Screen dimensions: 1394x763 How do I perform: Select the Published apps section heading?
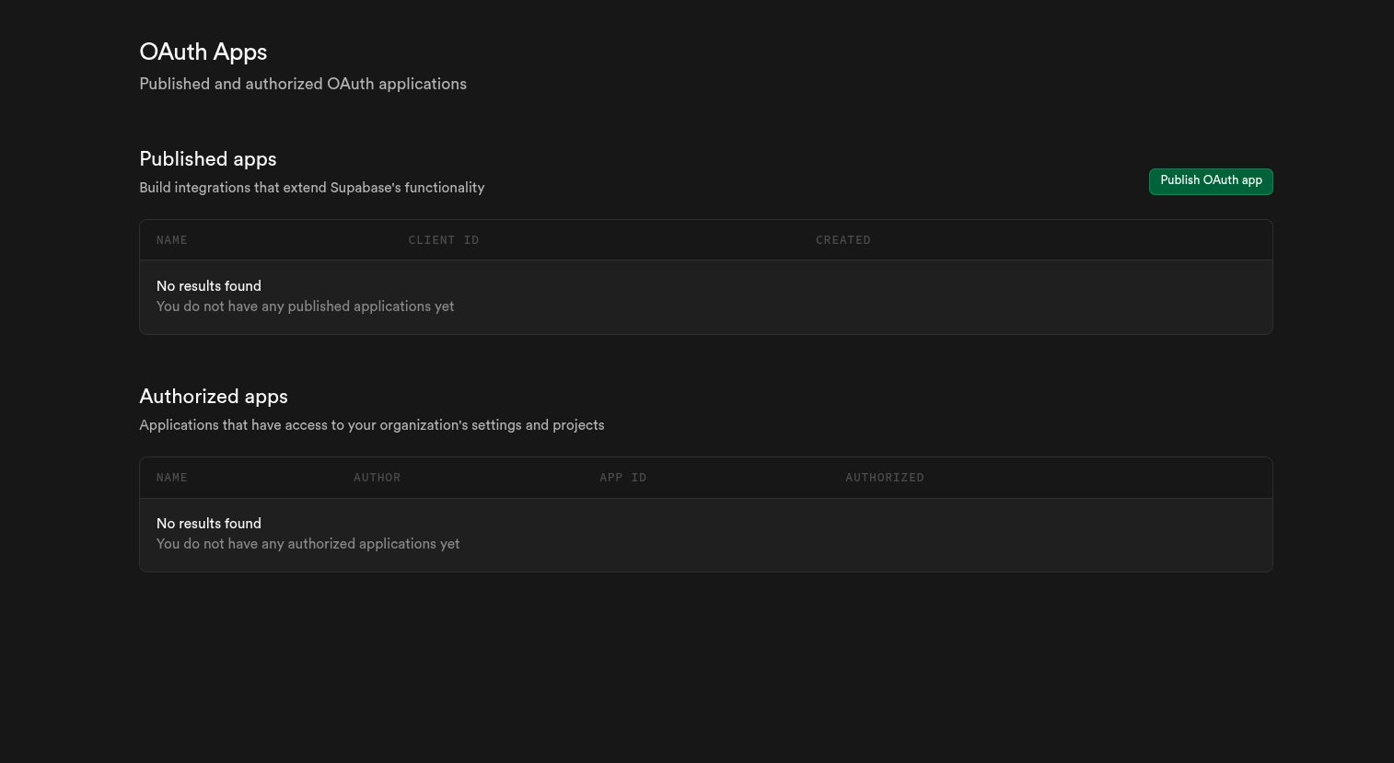(208, 159)
